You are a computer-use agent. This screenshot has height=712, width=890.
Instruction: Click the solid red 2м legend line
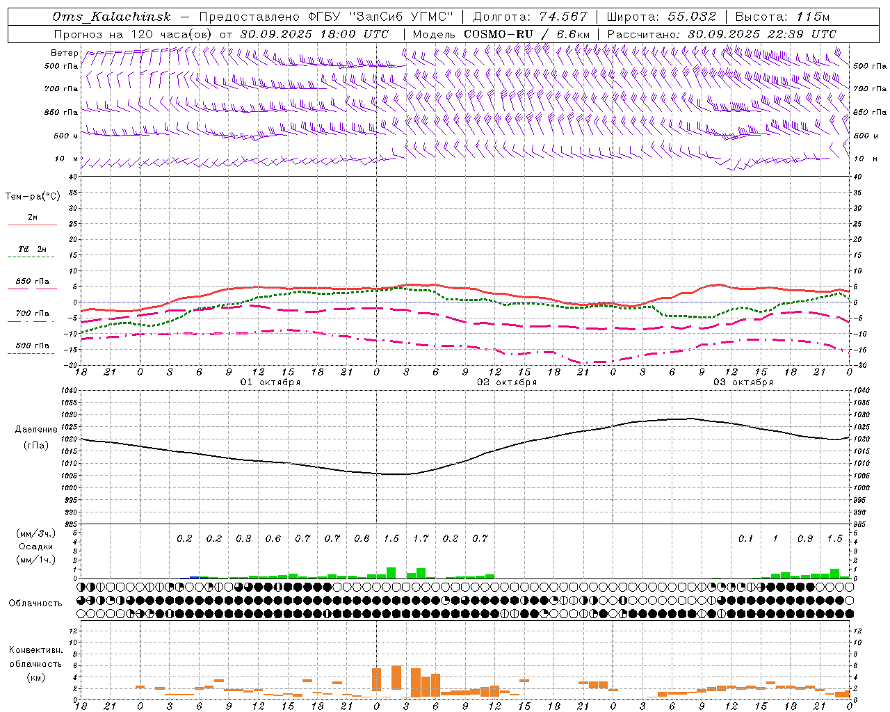(32, 225)
